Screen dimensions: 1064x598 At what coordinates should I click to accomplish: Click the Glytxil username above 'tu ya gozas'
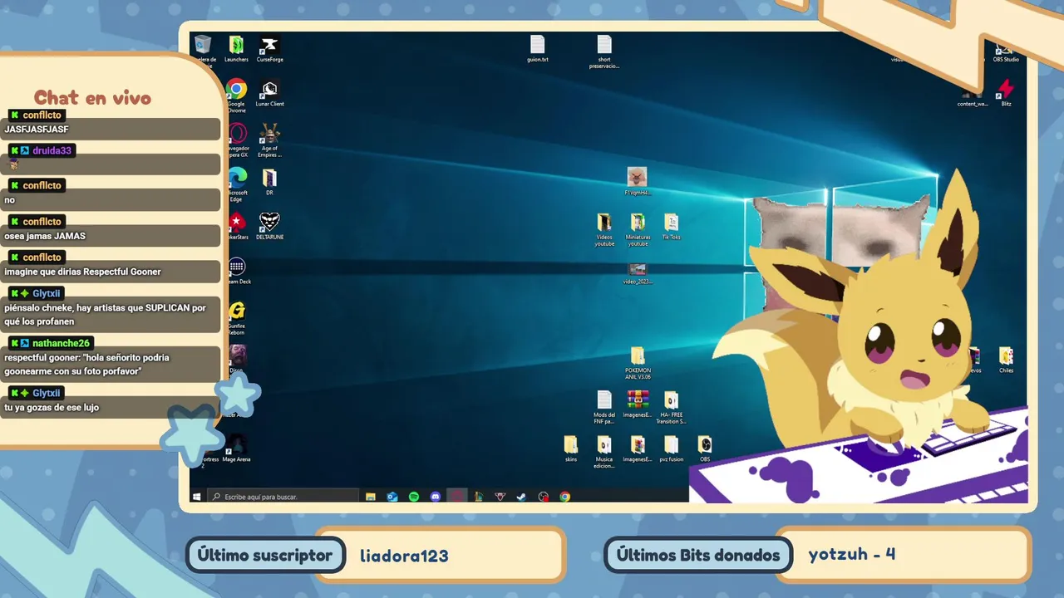[x=47, y=393]
